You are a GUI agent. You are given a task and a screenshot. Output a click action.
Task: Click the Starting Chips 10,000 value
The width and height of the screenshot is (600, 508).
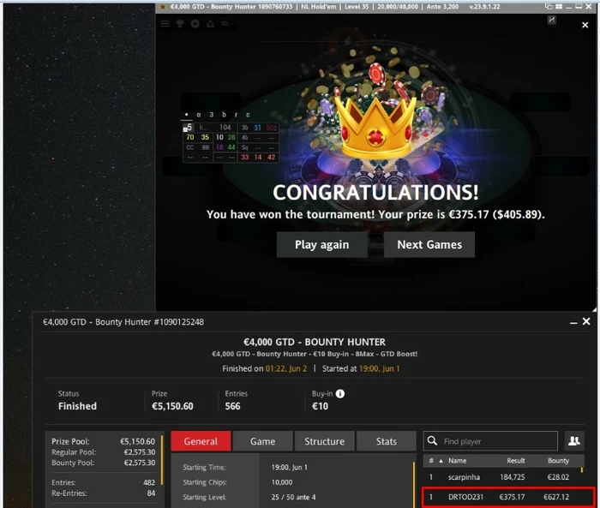click(282, 482)
